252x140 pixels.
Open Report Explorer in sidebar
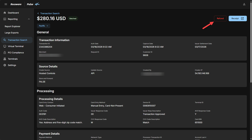(x=12, y=26)
